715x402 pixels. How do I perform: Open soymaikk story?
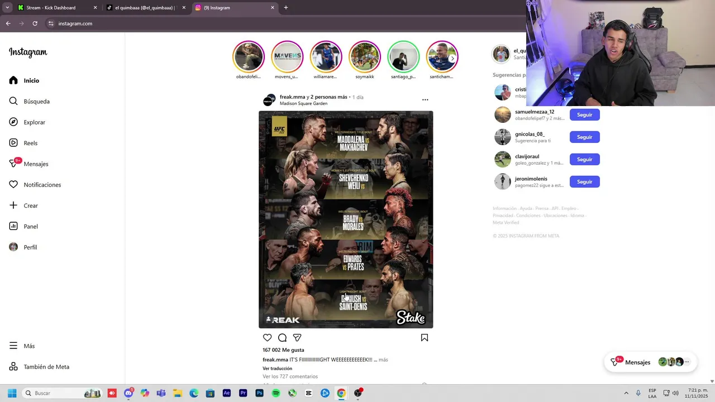(x=365, y=56)
